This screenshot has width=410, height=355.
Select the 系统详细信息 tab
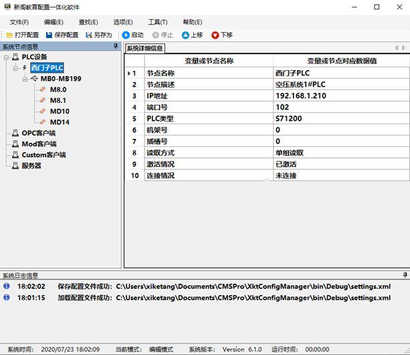point(144,48)
